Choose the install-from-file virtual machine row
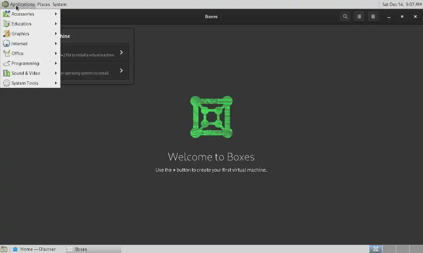Screen dimensions: 423x253 (95, 52)
